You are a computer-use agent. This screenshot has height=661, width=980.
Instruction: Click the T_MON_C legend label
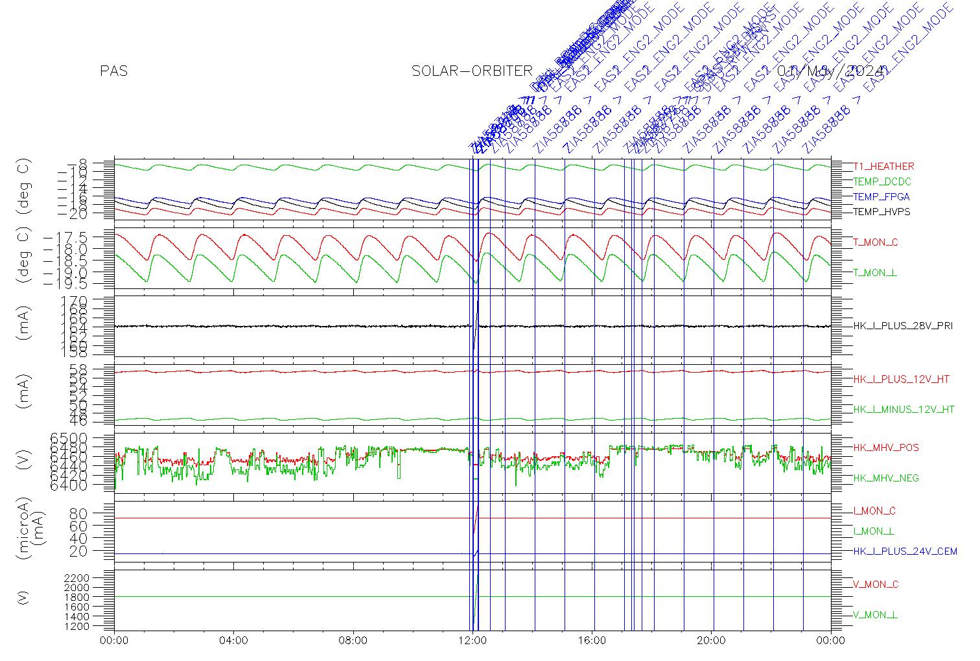coord(876,242)
